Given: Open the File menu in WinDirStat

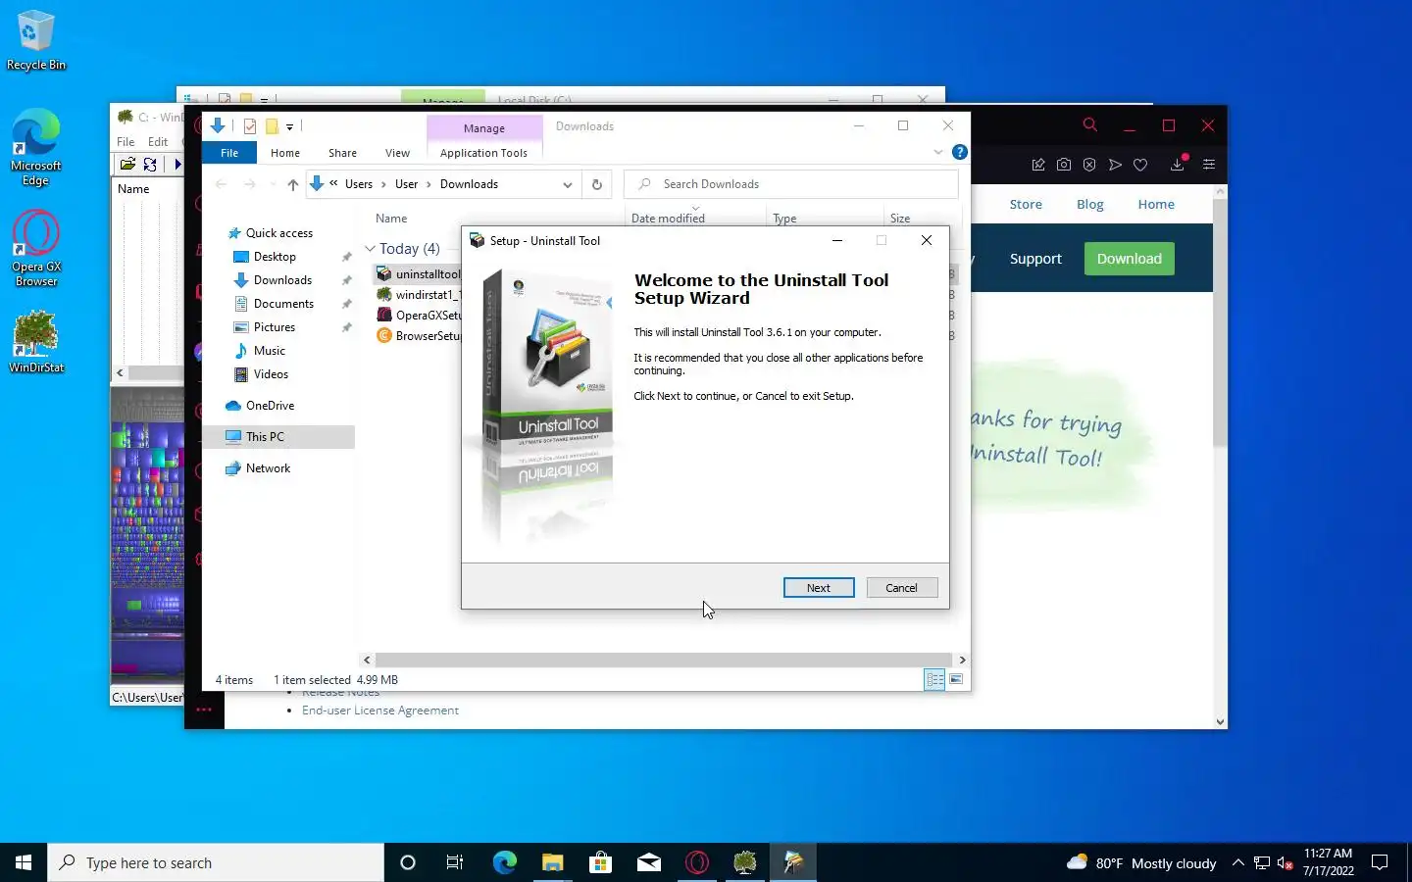Looking at the screenshot, I should tap(126, 142).
